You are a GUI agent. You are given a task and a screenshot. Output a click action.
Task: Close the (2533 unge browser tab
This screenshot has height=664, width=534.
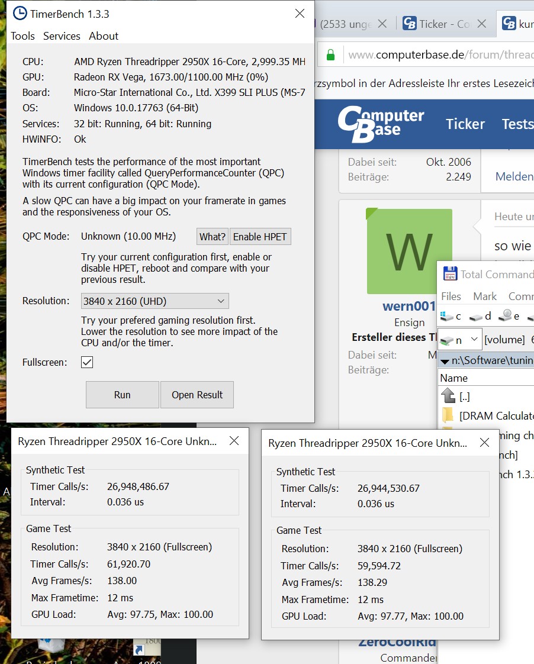click(382, 24)
